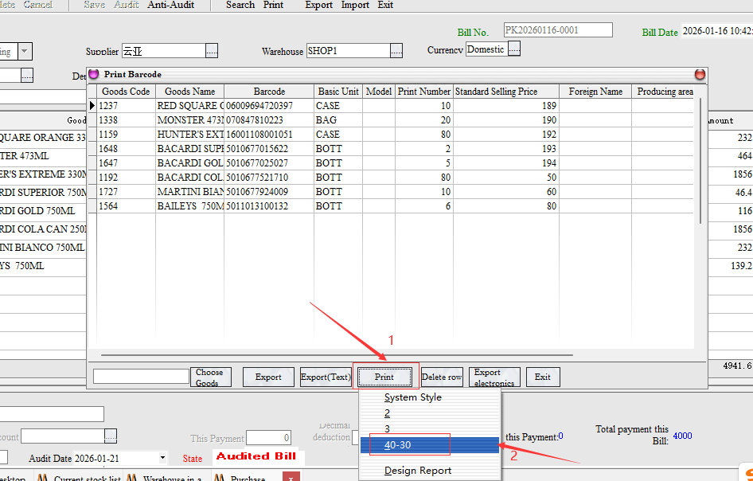The image size is (753, 481).
Task: Open Currency lookup ellipsis button
Action: [514, 49]
